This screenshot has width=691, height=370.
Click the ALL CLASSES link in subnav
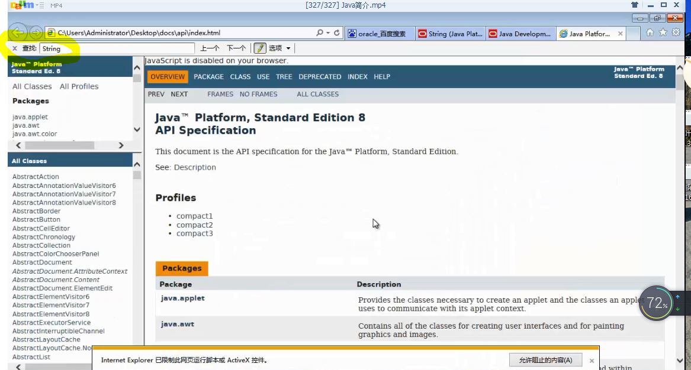pyautogui.click(x=318, y=94)
